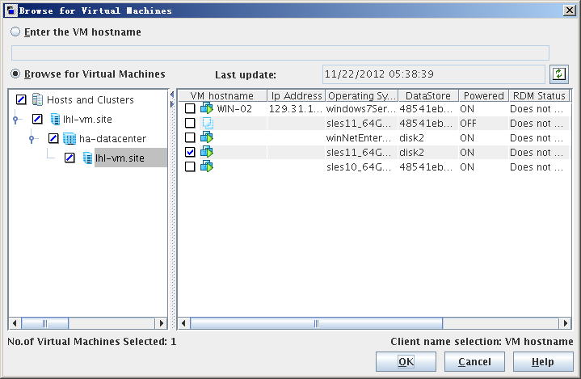The width and height of the screenshot is (581, 379).
Task: Collapse the ha-datacenter tree node
Action: [x=32, y=139]
